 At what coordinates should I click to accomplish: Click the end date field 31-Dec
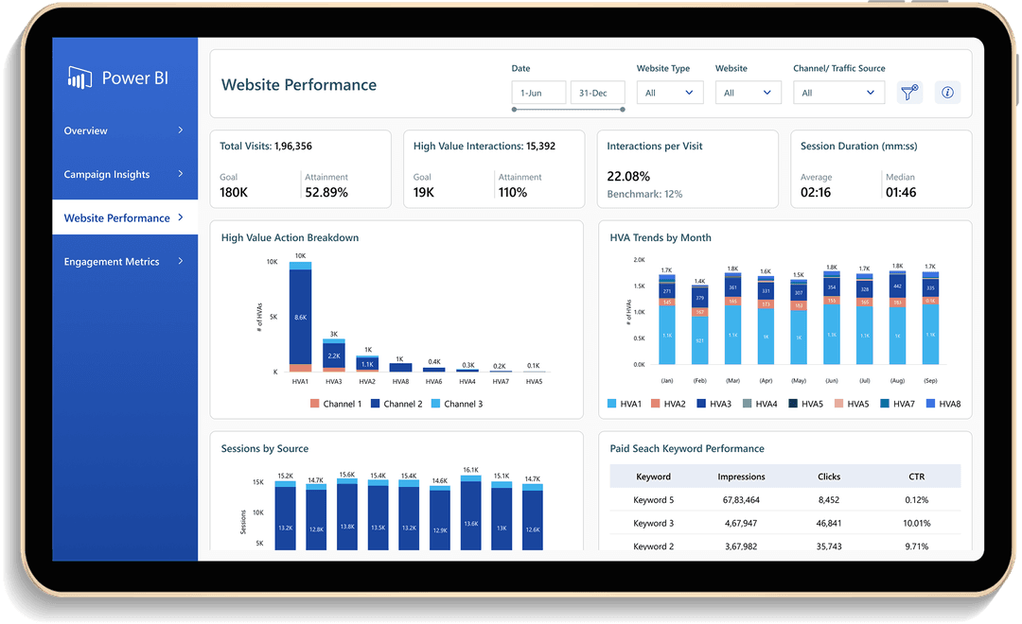pos(600,93)
